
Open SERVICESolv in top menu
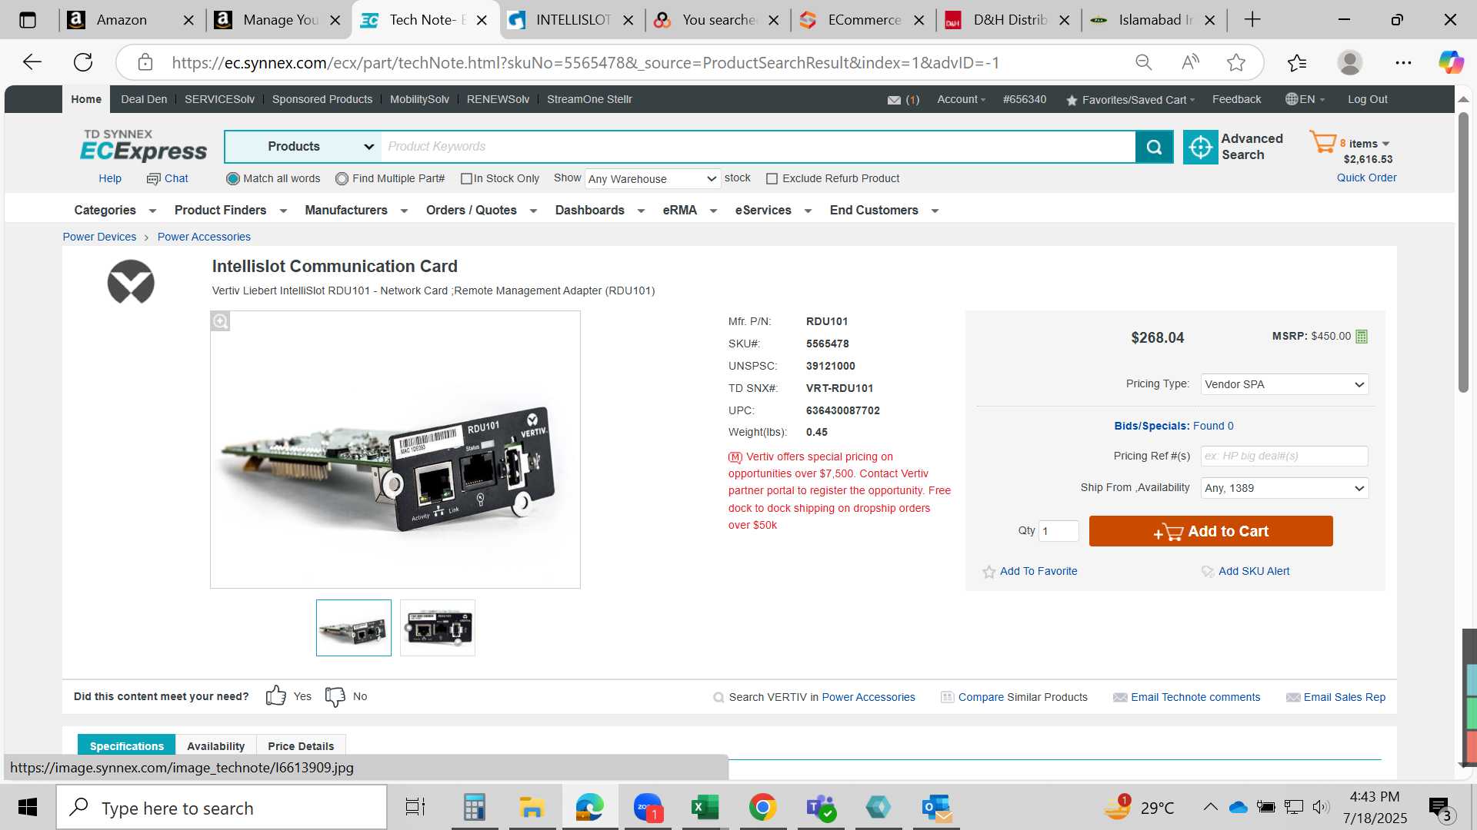click(219, 100)
